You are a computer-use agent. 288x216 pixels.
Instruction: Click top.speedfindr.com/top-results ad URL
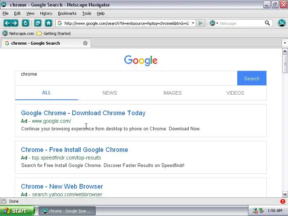point(67,158)
